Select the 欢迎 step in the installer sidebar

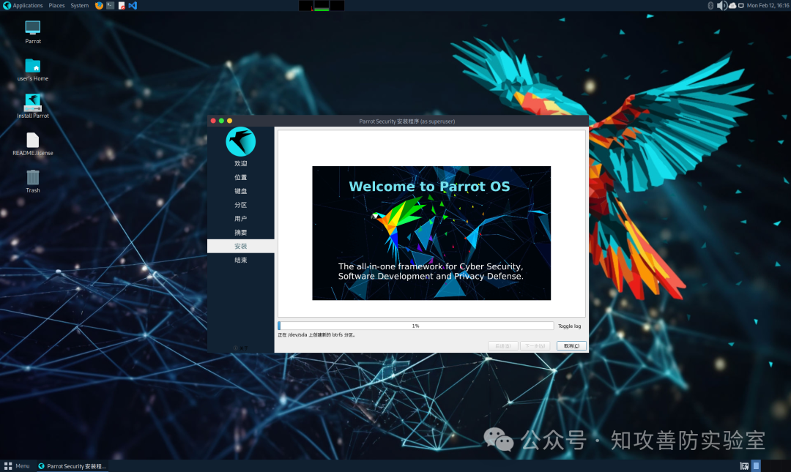(x=241, y=163)
